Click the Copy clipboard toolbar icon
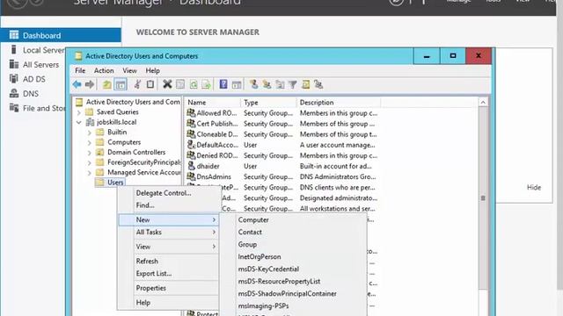The height and width of the screenshot is (316, 563). click(150, 84)
